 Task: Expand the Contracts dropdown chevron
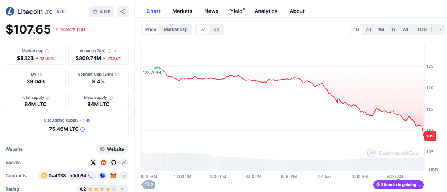(x=124, y=176)
